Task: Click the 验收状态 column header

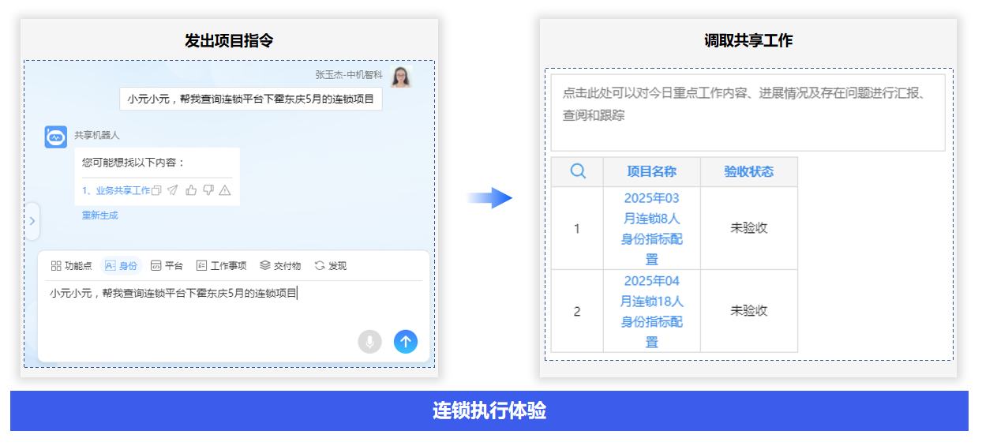Action: point(749,171)
